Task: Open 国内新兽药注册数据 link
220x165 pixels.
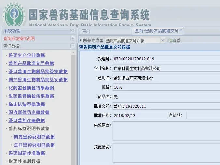Action: click(x=29, y=112)
